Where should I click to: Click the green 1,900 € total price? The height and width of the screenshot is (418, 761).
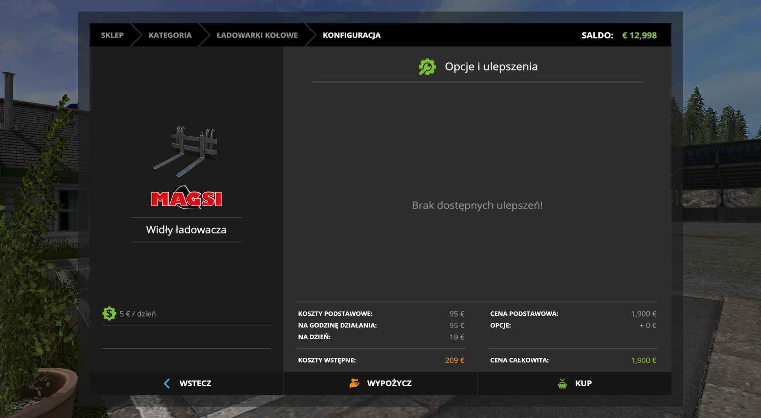pos(644,360)
